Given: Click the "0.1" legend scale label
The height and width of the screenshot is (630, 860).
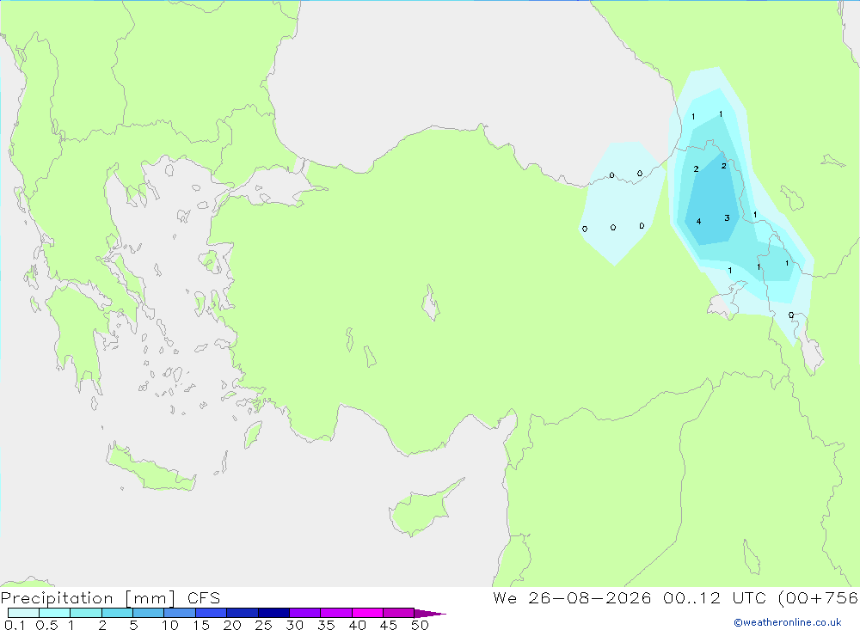Looking at the screenshot, I should click(15, 625).
